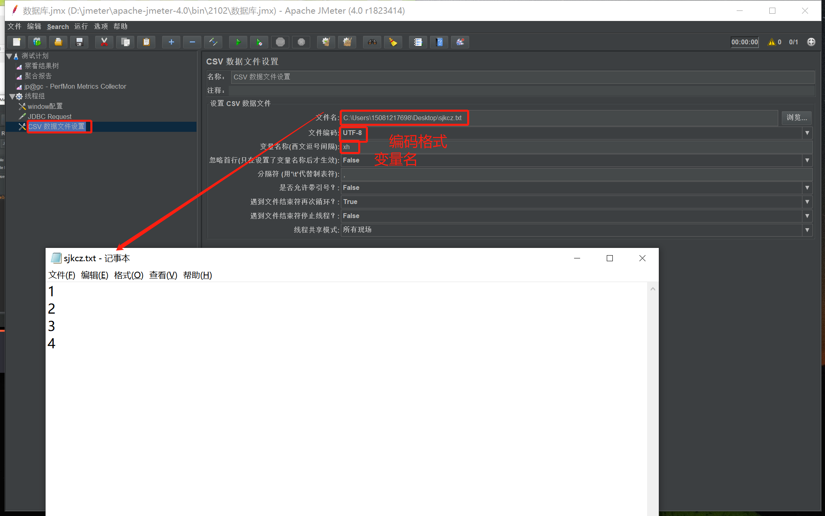
Task: Open the 忽略首行 False dropdown arrow
Action: tap(807, 160)
